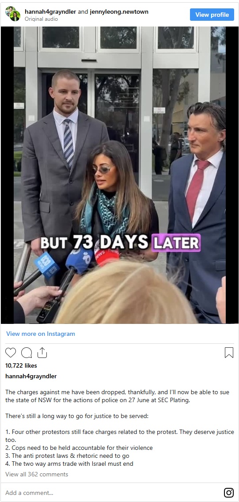Open comments with the speech bubble icon
Screen dimensions: 239x502
(x=27, y=353)
